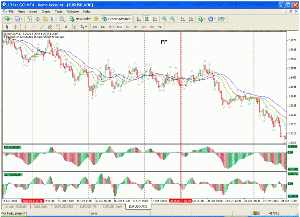The width and height of the screenshot is (300, 217).
Task: Select the Vertical Line drawing tool
Action: point(25,27)
